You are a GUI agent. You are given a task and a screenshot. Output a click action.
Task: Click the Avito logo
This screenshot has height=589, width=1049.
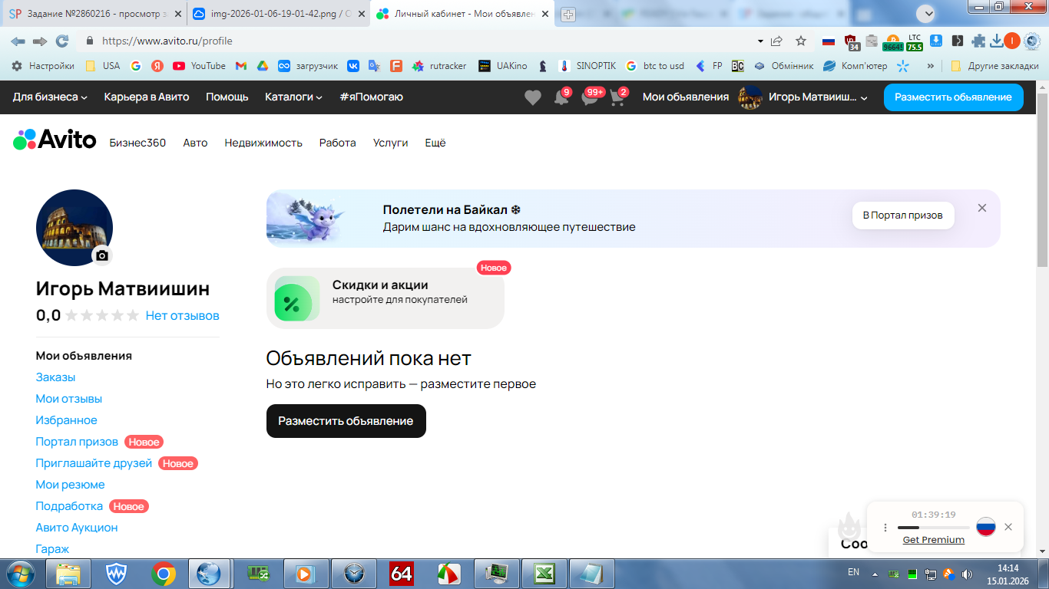click(55, 140)
